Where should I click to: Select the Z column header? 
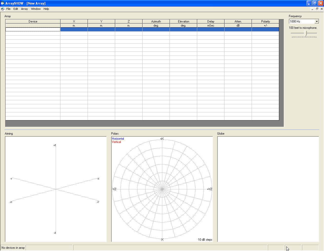click(x=129, y=21)
